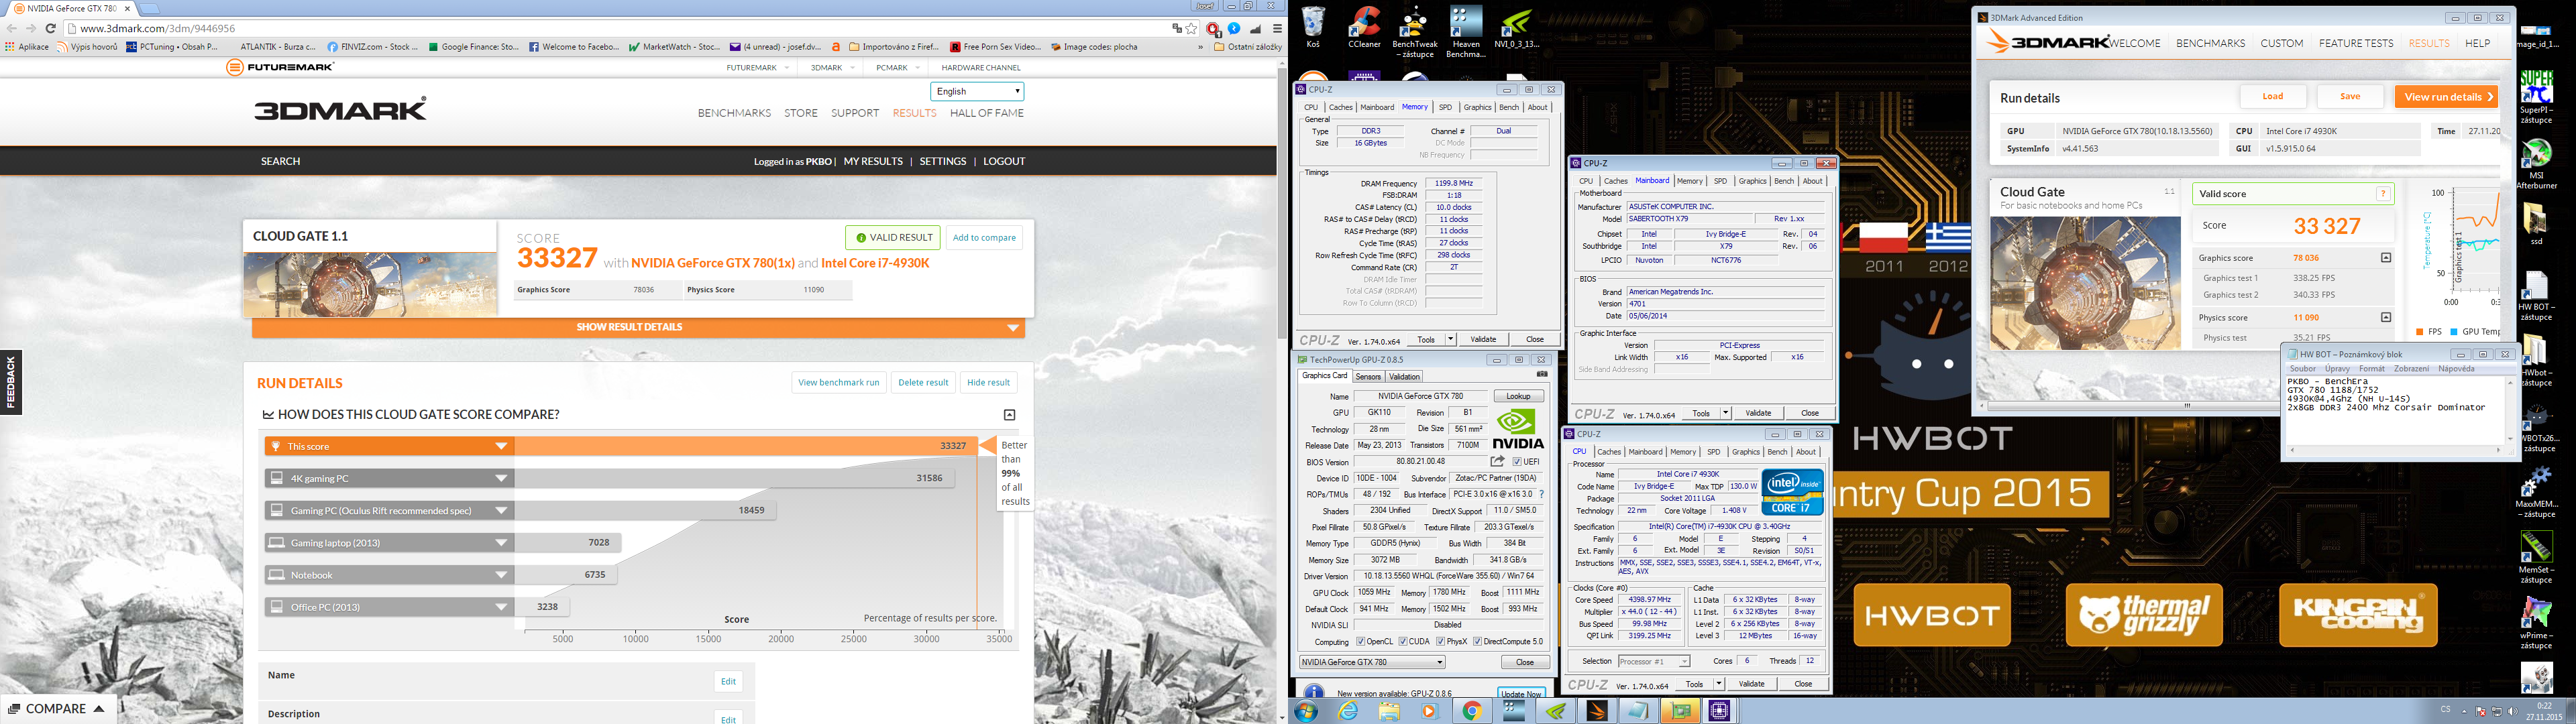This screenshot has width=2576, height=724.
Task: Open FEATURE TESTS in 3DMark app
Action: [2356, 43]
